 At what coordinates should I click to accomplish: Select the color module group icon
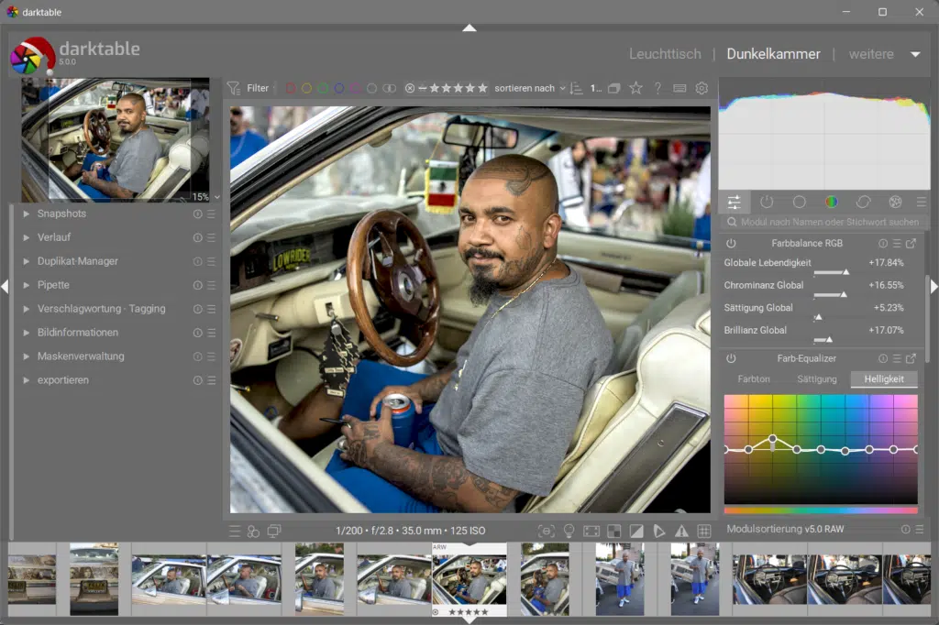(831, 202)
